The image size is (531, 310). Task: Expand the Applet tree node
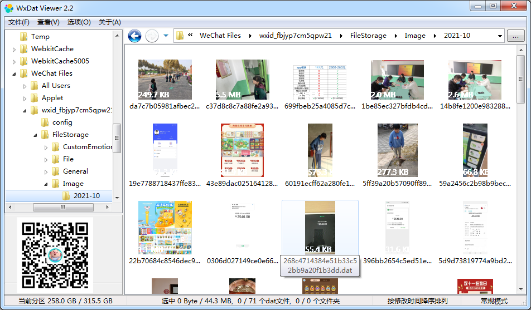click(25, 99)
